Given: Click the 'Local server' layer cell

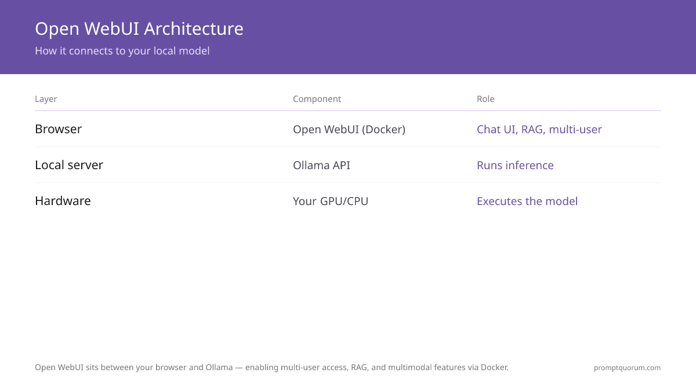Looking at the screenshot, I should tap(69, 165).
